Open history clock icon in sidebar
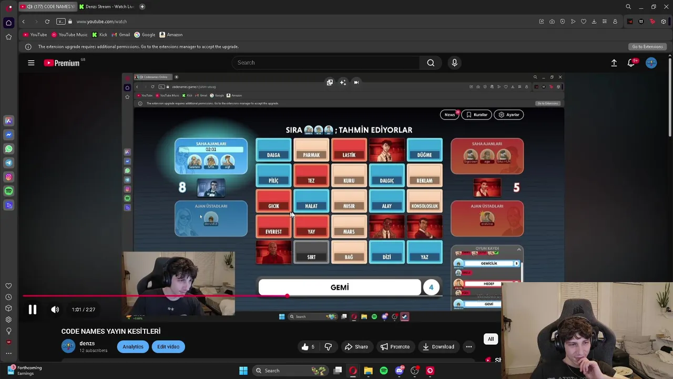Viewport: 673px width, 379px height. [x=8, y=297]
